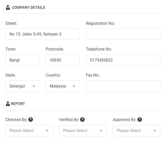Open the Checked By help icon

[x=31, y=119]
